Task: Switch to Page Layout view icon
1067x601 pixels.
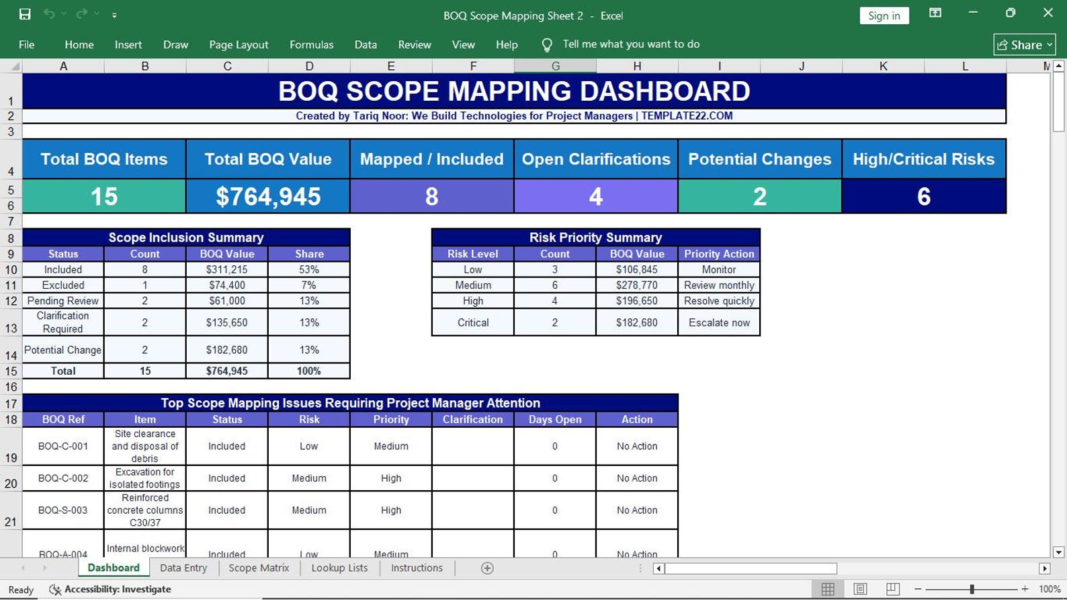Action: tap(860, 589)
